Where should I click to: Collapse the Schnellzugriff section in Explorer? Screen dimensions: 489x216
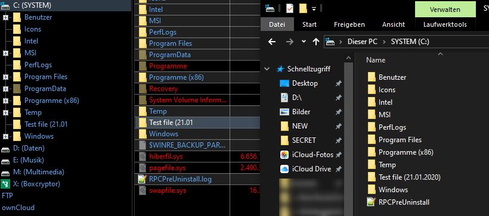(x=267, y=69)
